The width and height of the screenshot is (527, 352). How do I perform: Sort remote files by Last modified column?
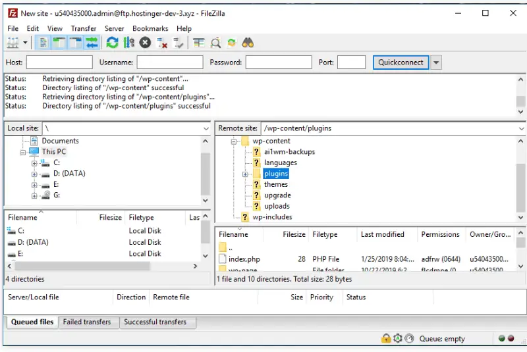coord(382,234)
